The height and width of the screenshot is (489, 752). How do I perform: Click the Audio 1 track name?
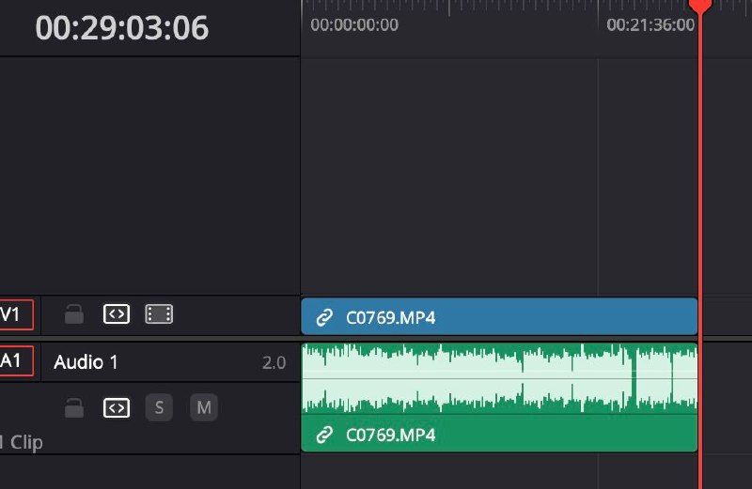pyautogui.click(x=86, y=362)
